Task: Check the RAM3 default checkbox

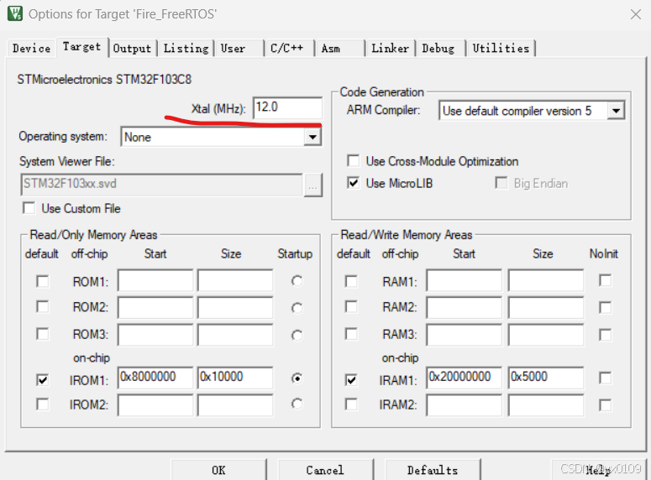Action: [x=351, y=334]
